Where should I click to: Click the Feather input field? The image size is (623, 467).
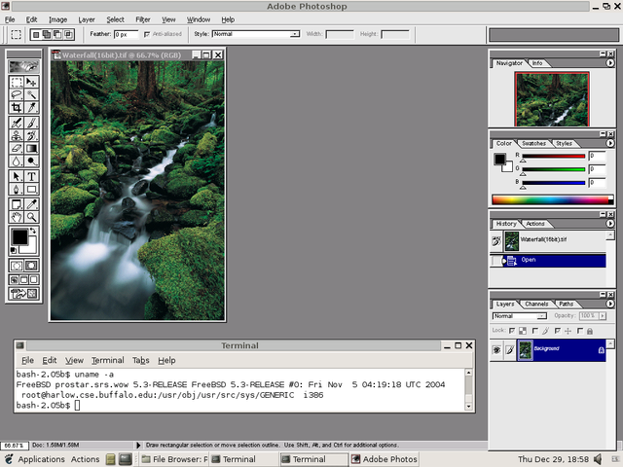click(126, 35)
